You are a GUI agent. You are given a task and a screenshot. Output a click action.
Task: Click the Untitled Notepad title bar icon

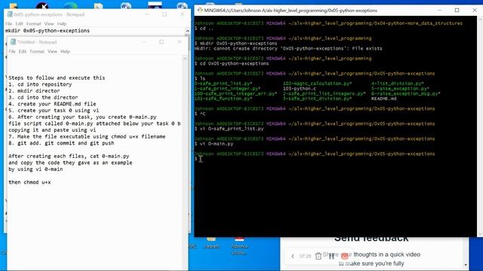tap(13, 42)
